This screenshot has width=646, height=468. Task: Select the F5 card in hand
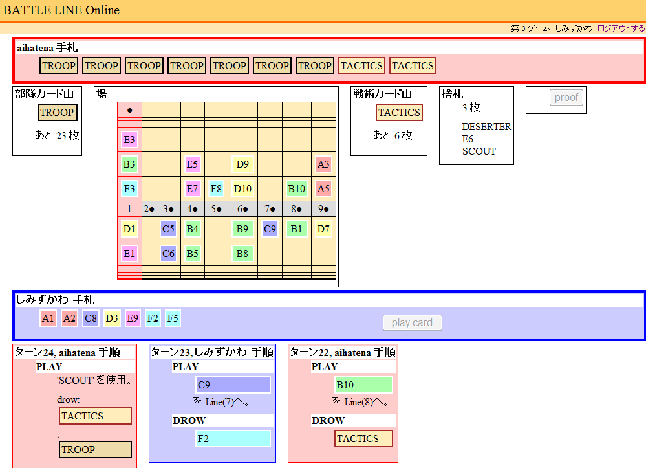[173, 318]
